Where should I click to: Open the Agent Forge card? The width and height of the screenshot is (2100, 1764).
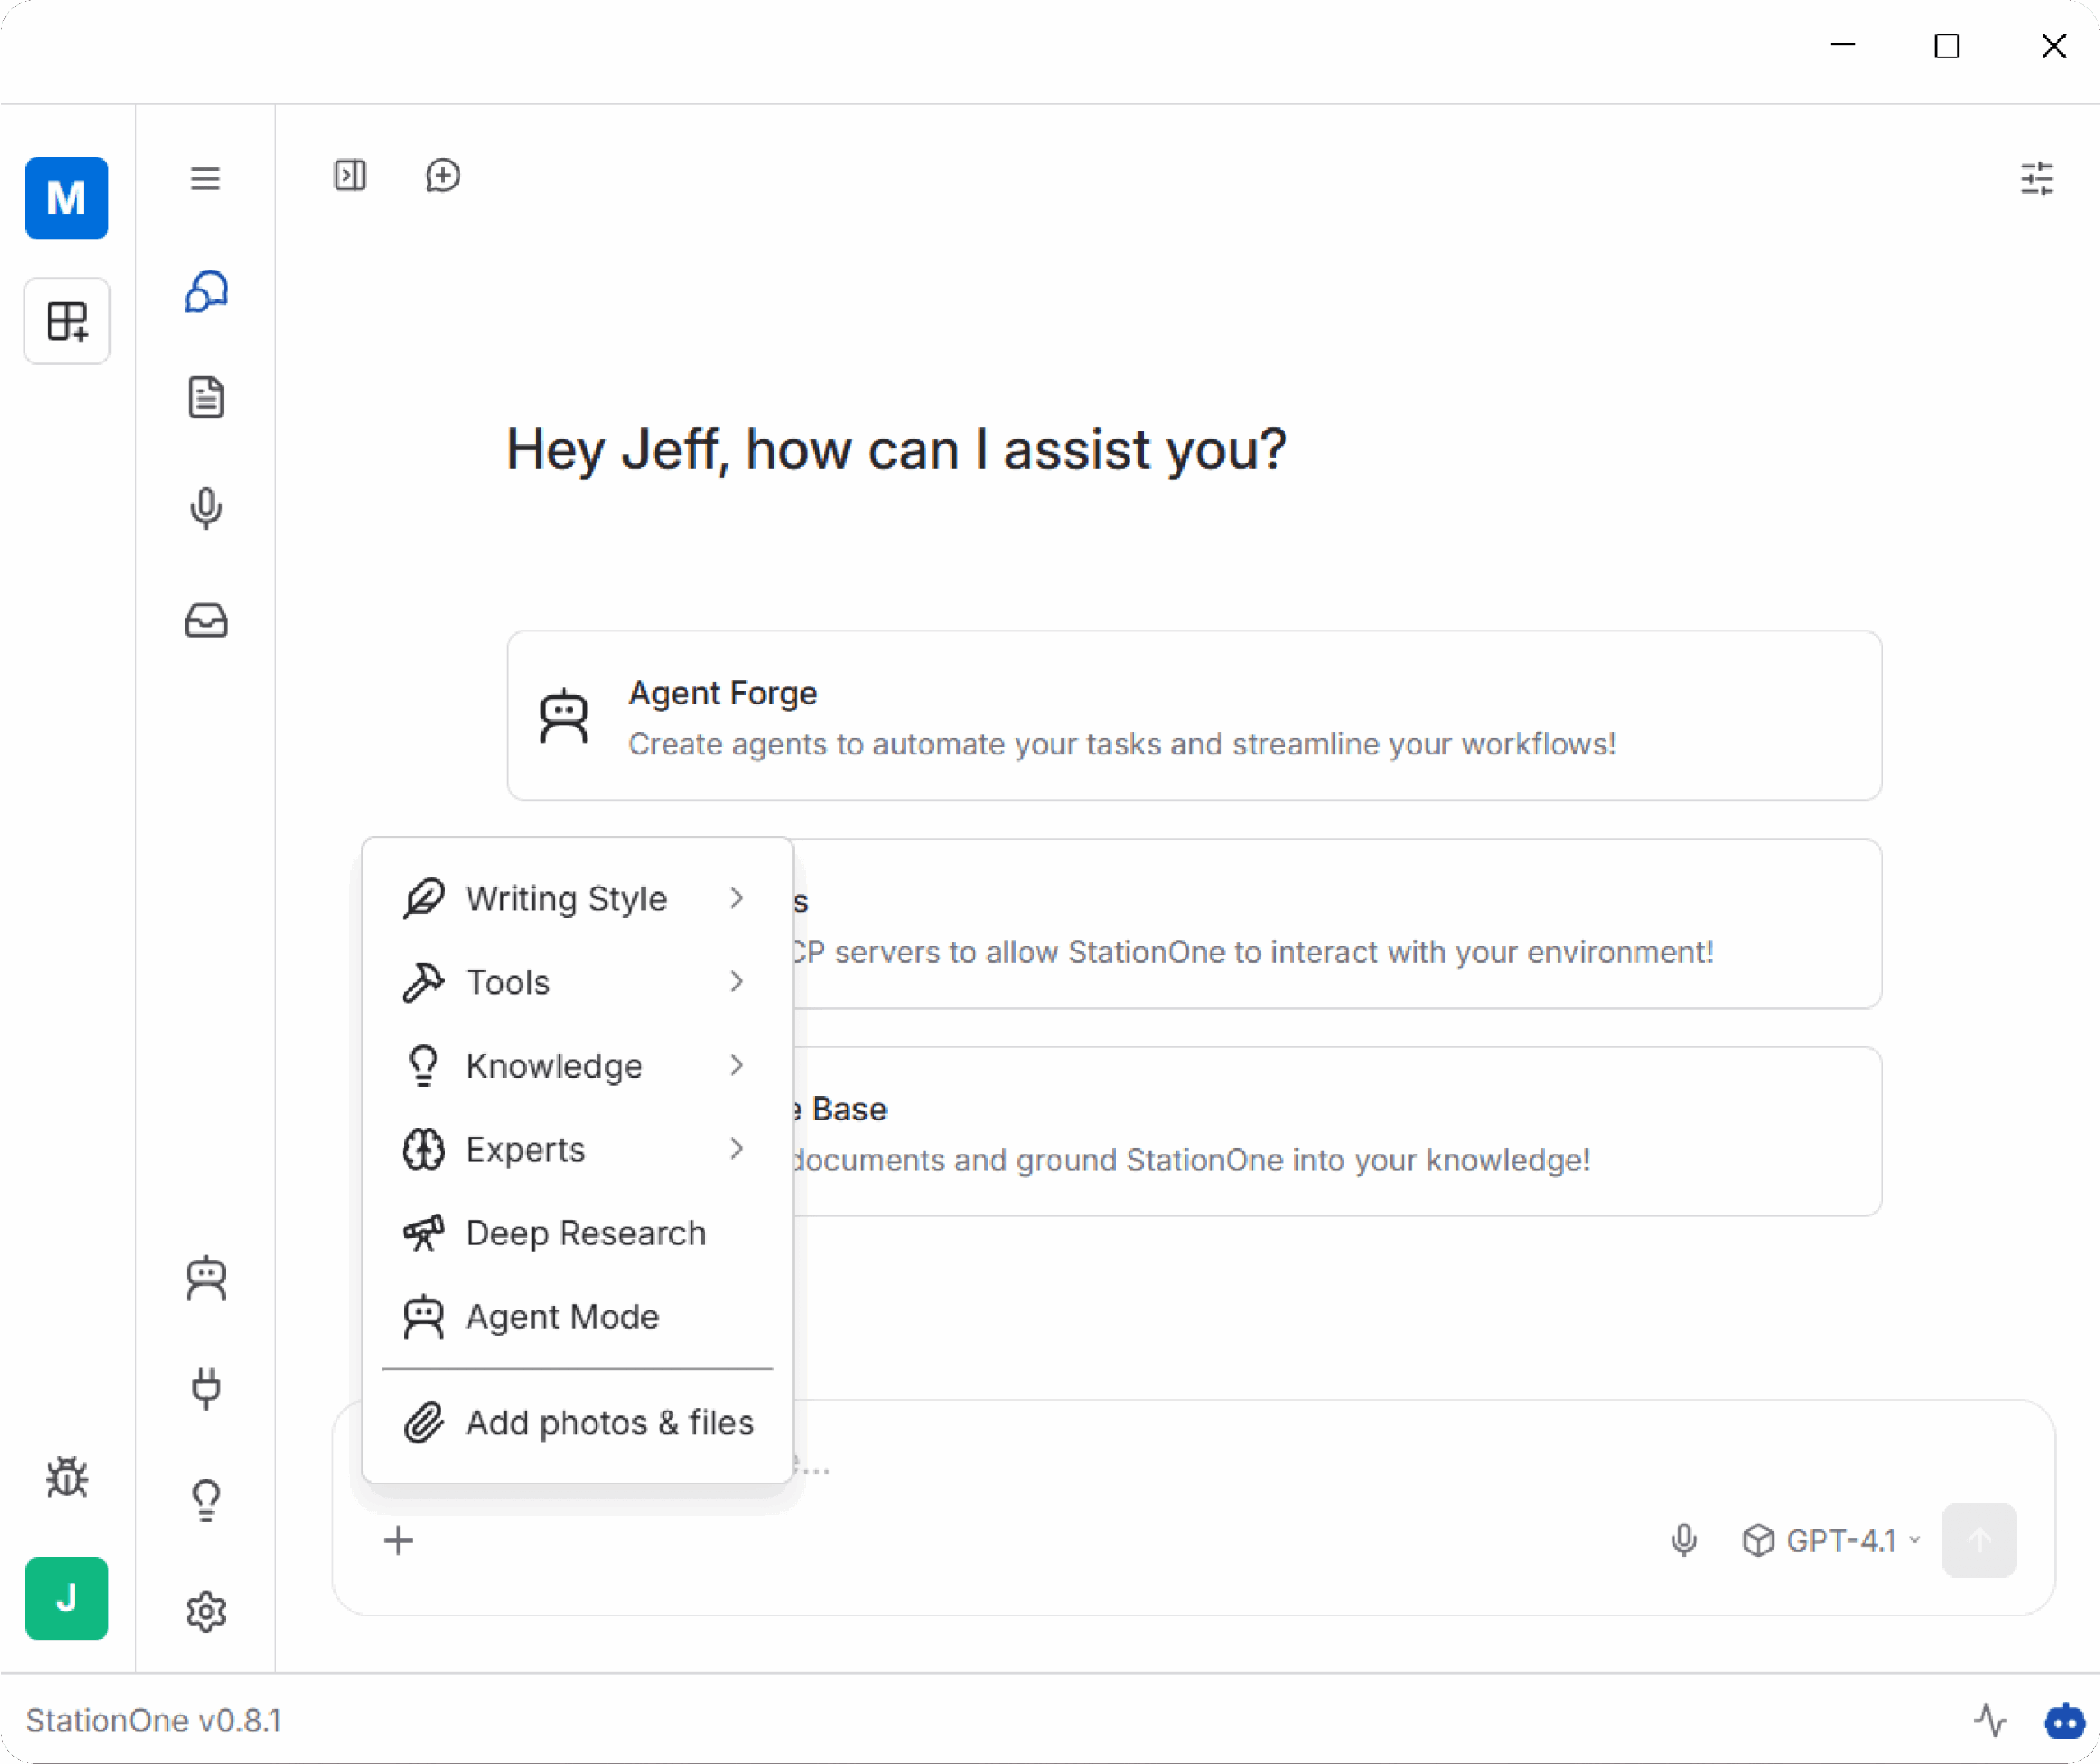click(1194, 716)
